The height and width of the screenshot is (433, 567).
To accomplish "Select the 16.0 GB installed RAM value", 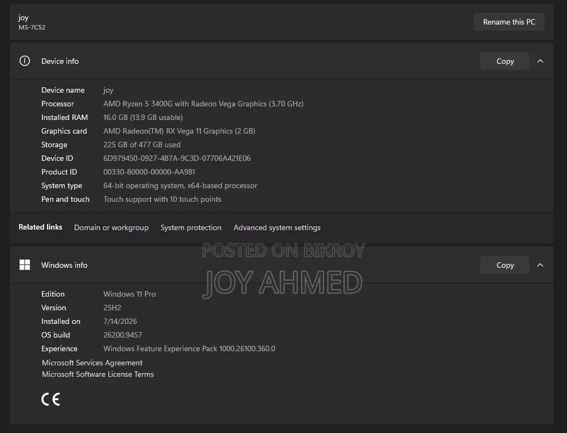I will tap(143, 117).
